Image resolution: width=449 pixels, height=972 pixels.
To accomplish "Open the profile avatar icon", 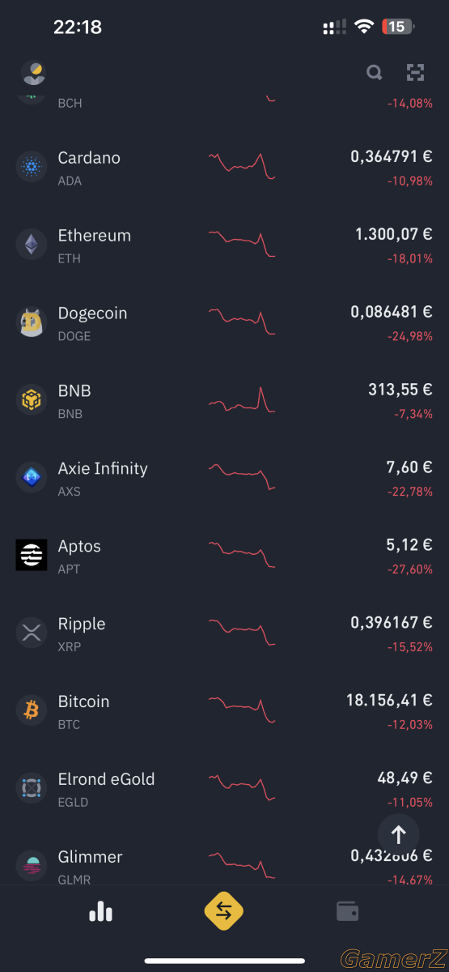I will pos(33,73).
